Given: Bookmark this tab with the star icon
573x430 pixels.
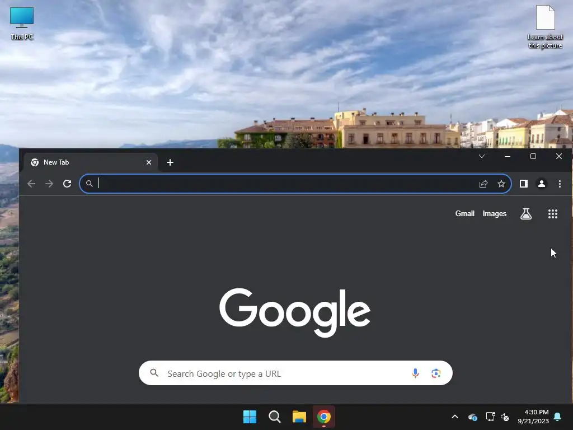Looking at the screenshot, I should 501,184.
